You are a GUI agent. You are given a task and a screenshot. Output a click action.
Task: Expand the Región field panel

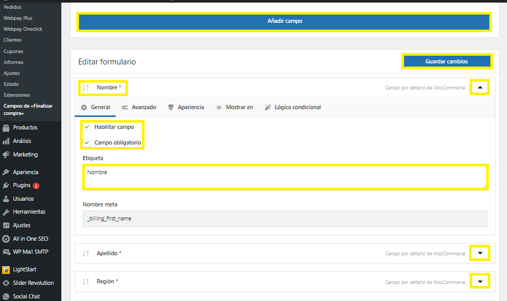[x=480, y=282]
